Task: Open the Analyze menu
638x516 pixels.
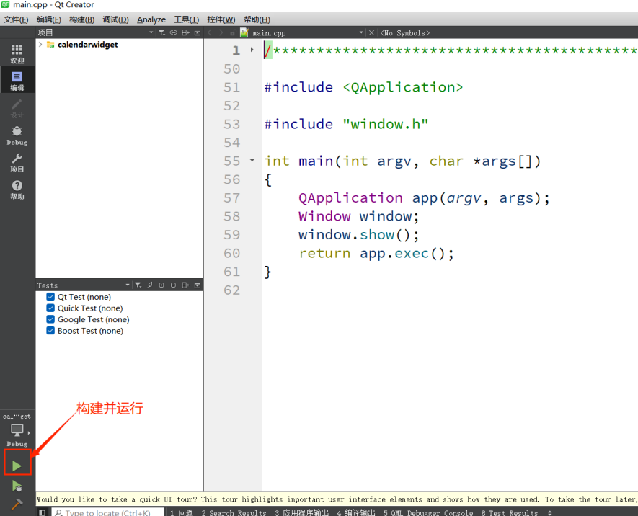Action: pyautogui.click(x=151, y=19)
